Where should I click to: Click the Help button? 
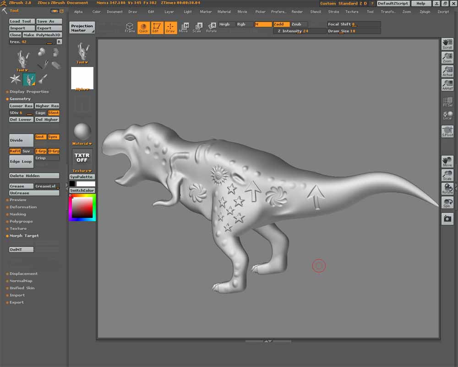(421, 4)
